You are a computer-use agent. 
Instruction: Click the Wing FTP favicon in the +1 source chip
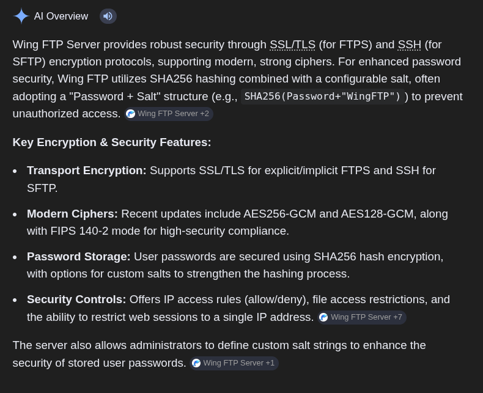(196, 363)
